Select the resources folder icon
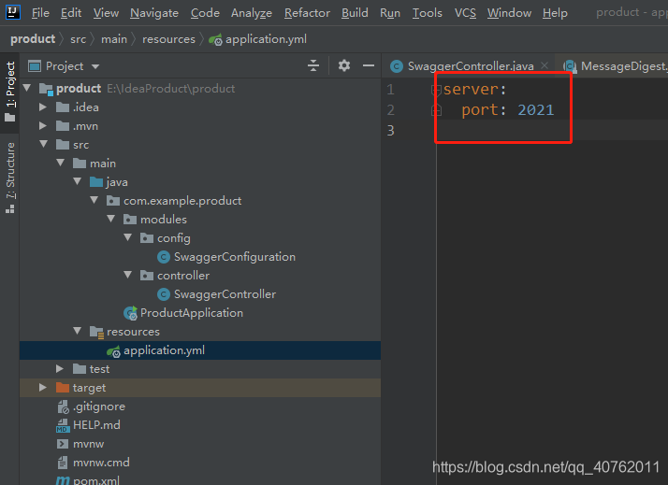This screenshot has height=485, width=668. click(x=96, y=332)
